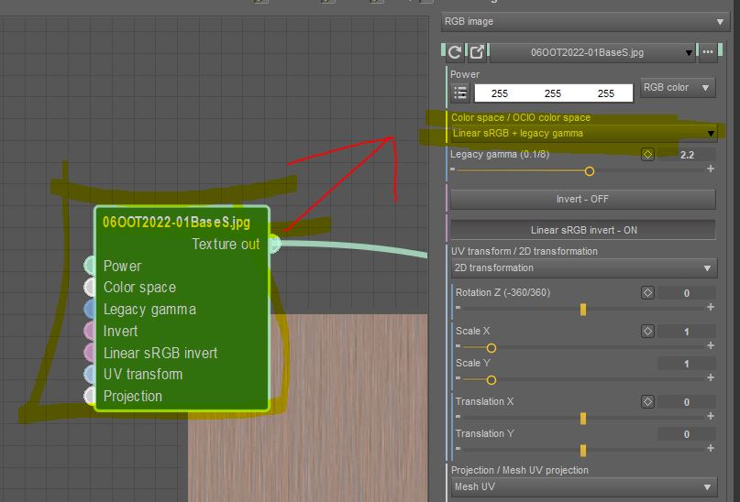Select the 06OOT2022-01BaseS.jpg node title
This screenshot has height=502, width=740.
tap(176, 222)
